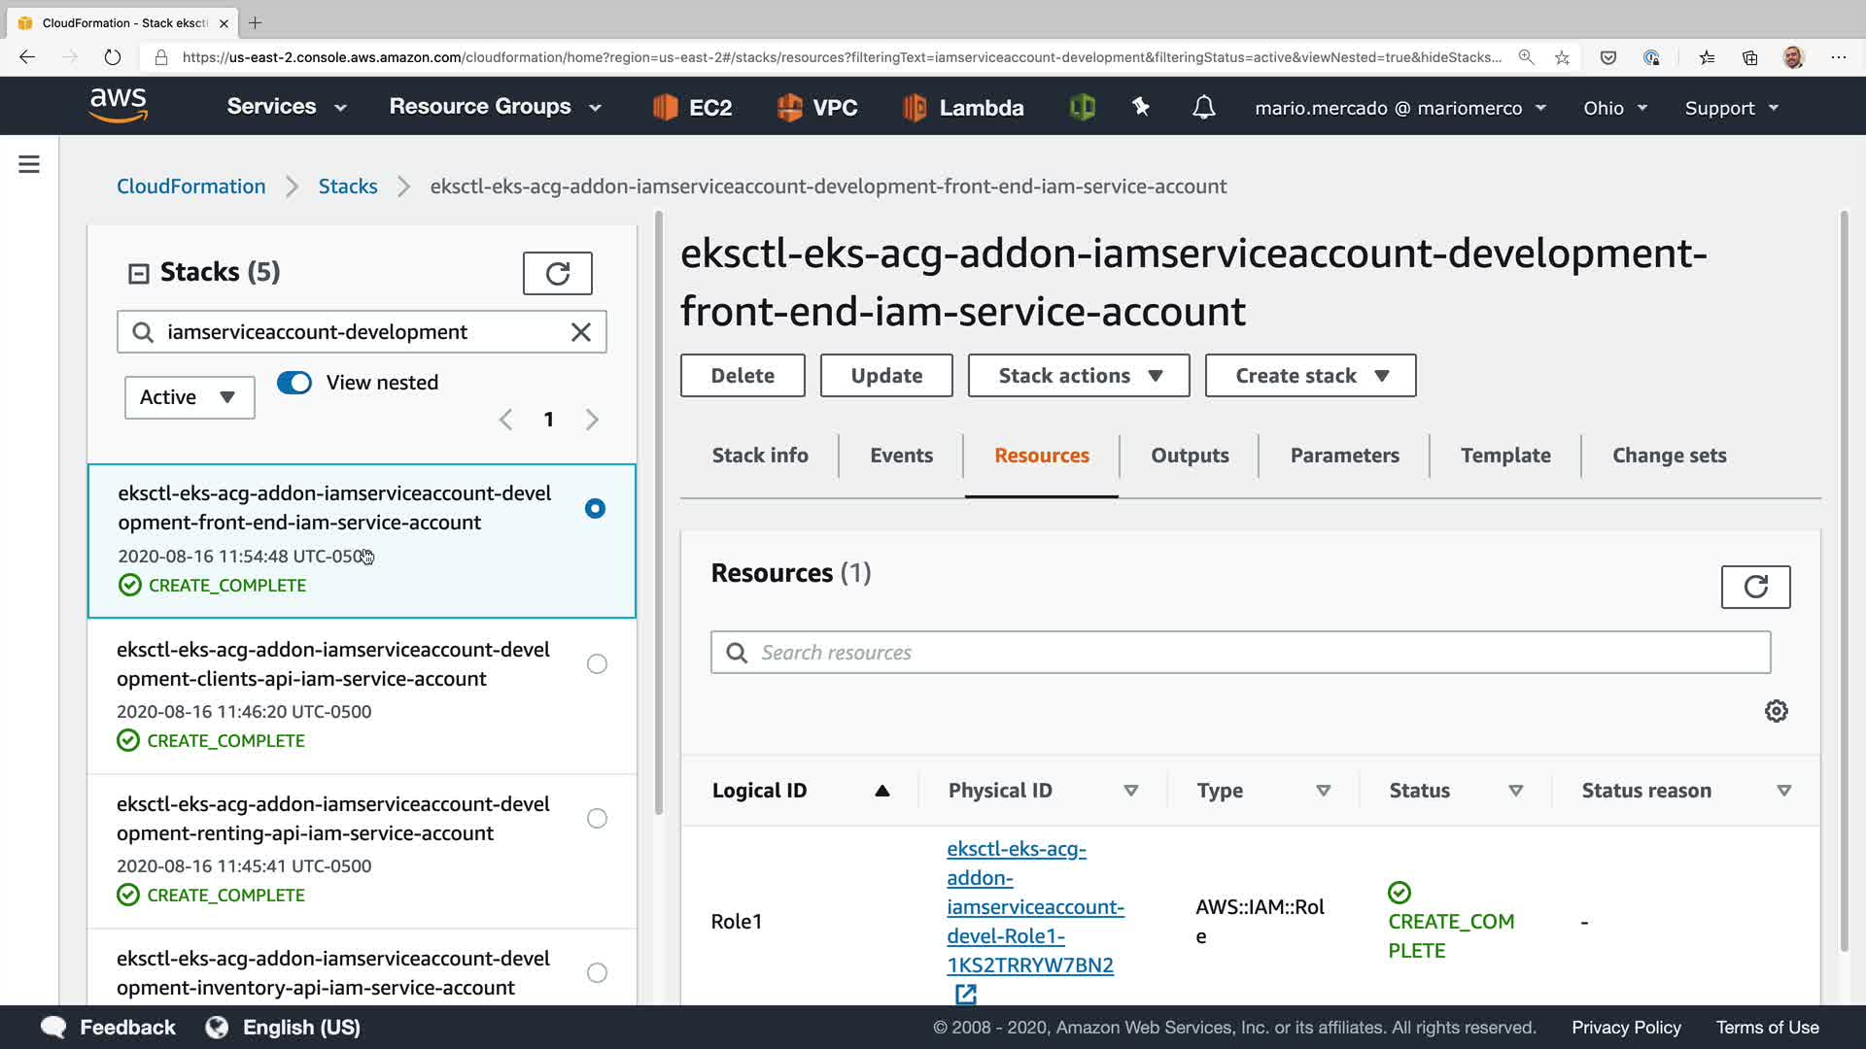
Task: Switch to the Template tab
Action: (x=1504, y=456)
